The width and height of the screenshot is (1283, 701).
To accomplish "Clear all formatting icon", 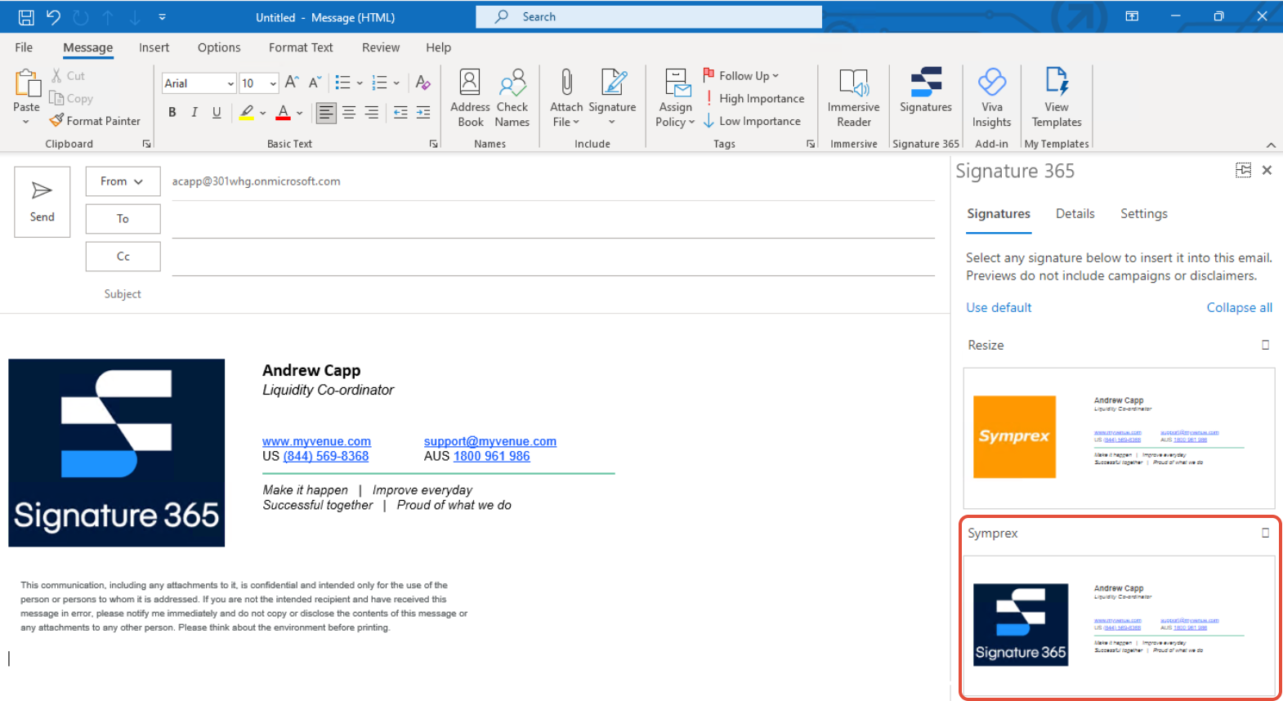I will tap(422, 83).
